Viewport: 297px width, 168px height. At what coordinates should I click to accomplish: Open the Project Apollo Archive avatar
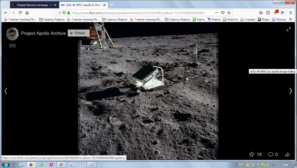(x=13, y=34)
